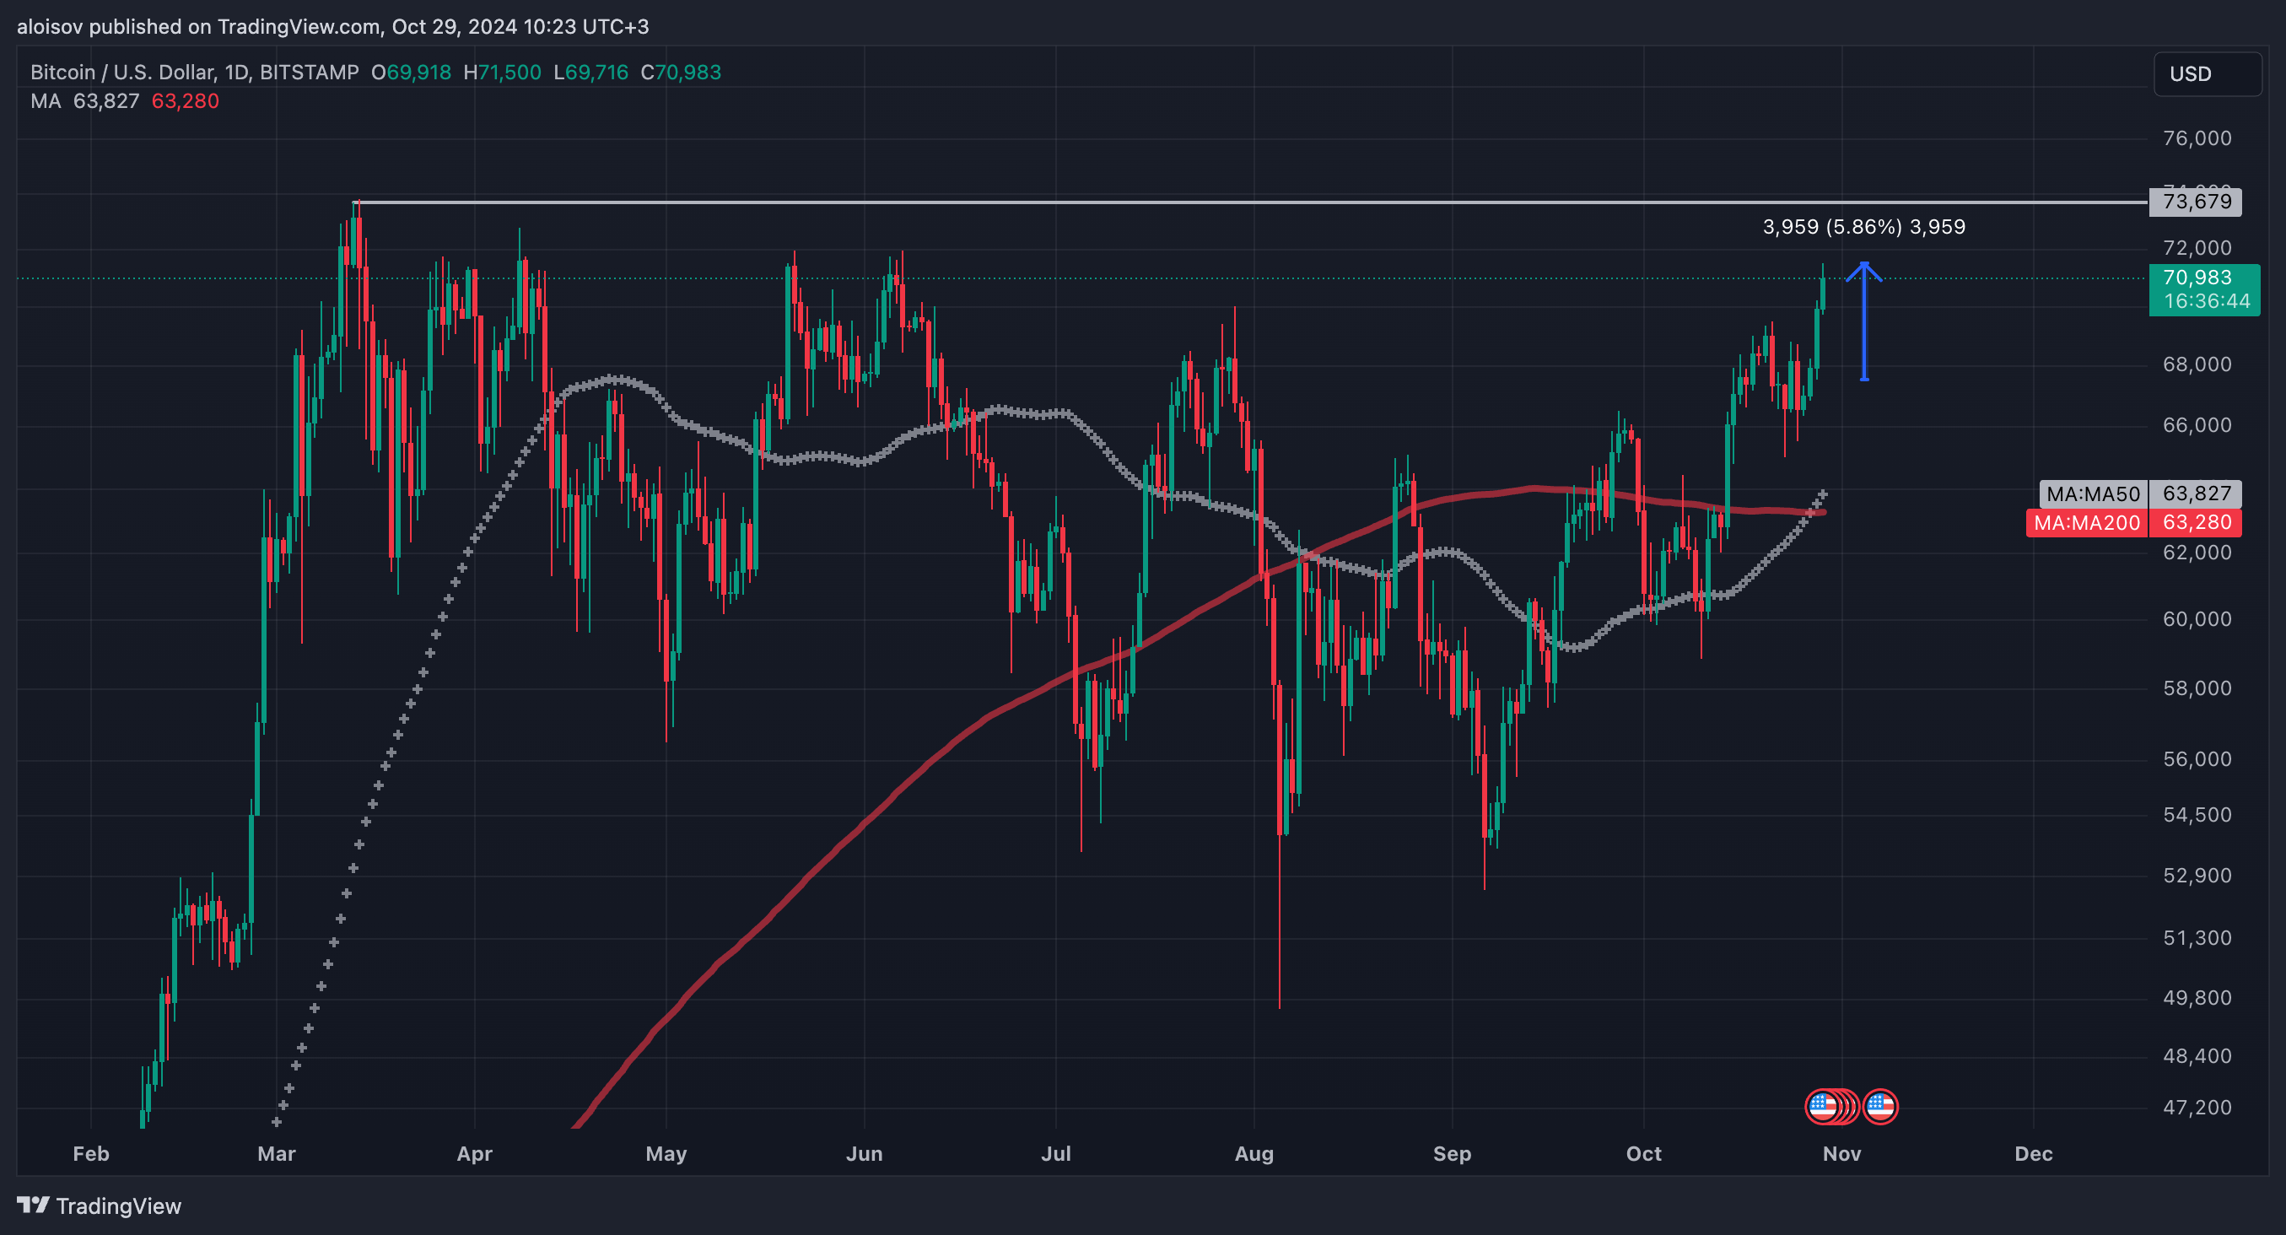Click the May label on time axis
2286x1235 pixels.
point(666,1154)
